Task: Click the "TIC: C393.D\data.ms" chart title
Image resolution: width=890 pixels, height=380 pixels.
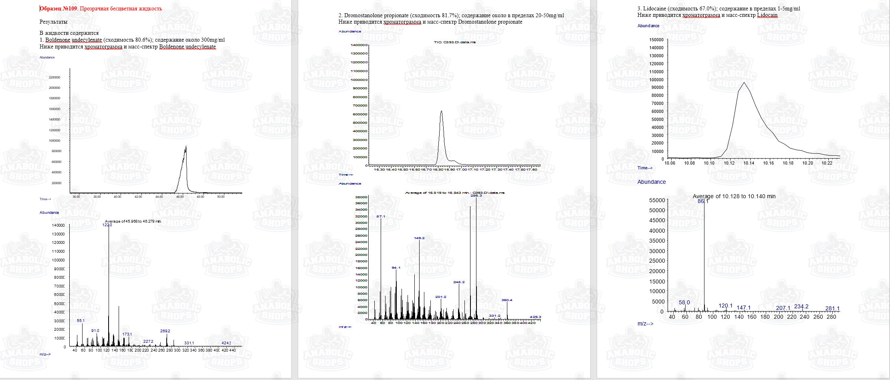Action: [x=454, y=42]
